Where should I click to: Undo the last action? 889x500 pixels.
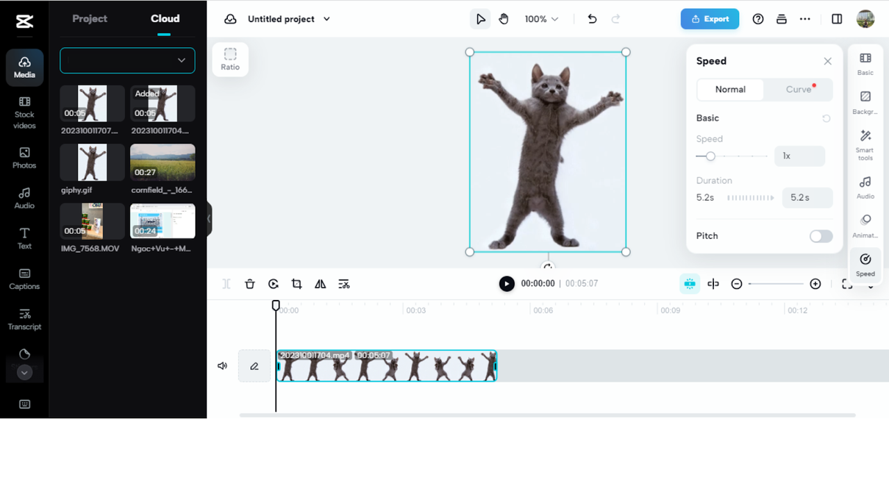click(592, 19)
